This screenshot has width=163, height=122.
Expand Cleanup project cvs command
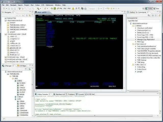click(x=135, y=30)
